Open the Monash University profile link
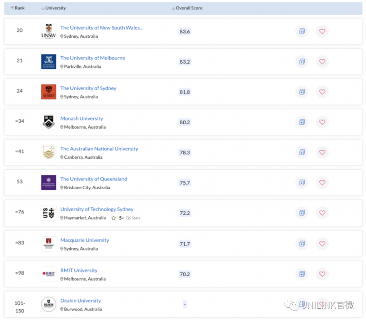366x320 pixels. tap(81, 118)
